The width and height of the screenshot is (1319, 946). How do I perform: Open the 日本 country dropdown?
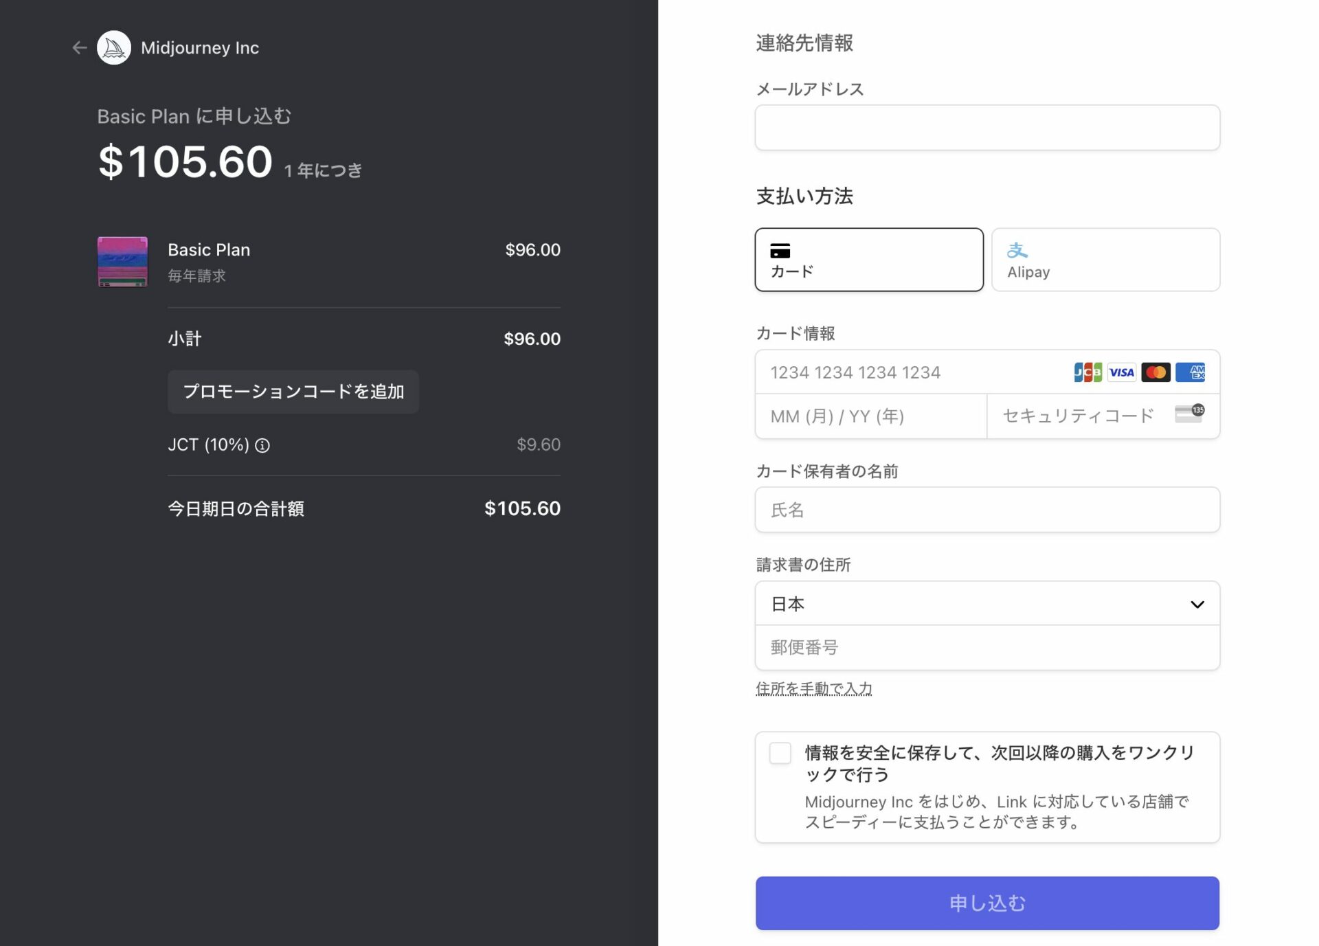click(x=987, y=603)
